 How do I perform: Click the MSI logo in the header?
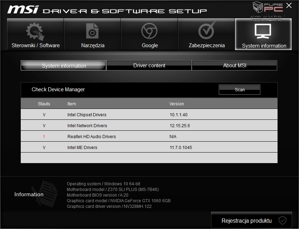click(x=23, y=10)
